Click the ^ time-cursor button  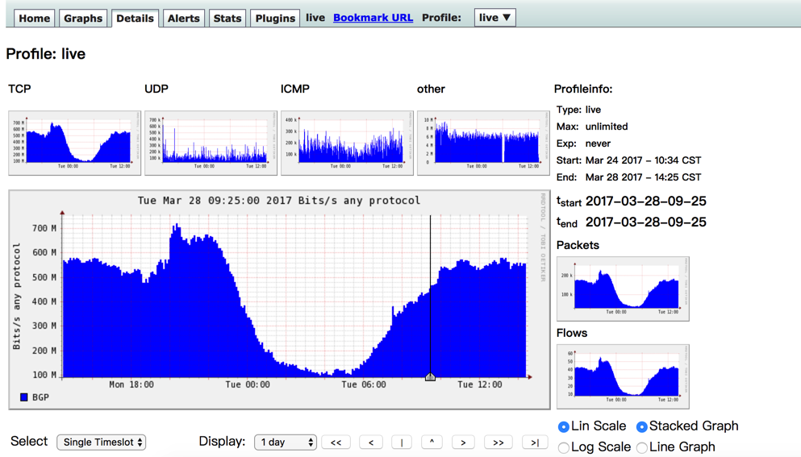point(432,442)
